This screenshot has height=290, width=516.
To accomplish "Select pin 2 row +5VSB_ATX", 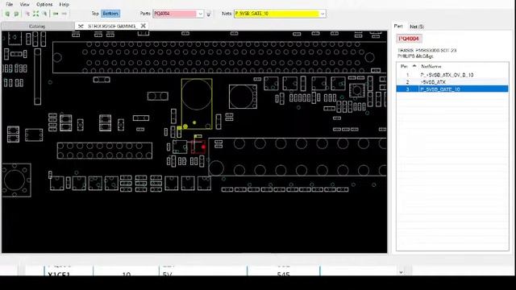I will pos(452,82).
